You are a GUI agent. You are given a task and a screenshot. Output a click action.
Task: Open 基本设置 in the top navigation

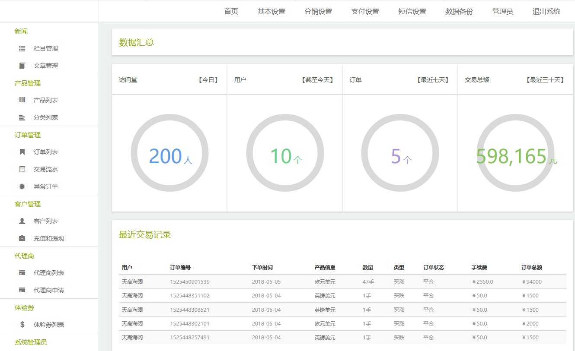tap(272, 11)
